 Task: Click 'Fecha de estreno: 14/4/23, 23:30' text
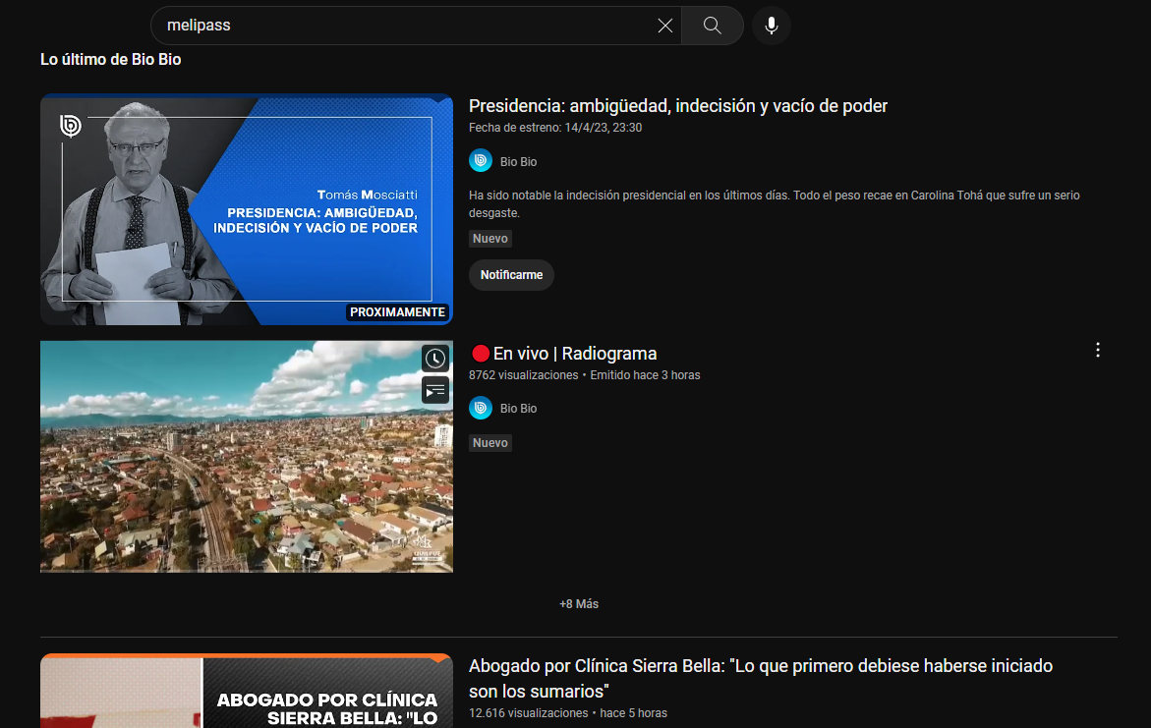pyautogui.click(x=555, y=128)
